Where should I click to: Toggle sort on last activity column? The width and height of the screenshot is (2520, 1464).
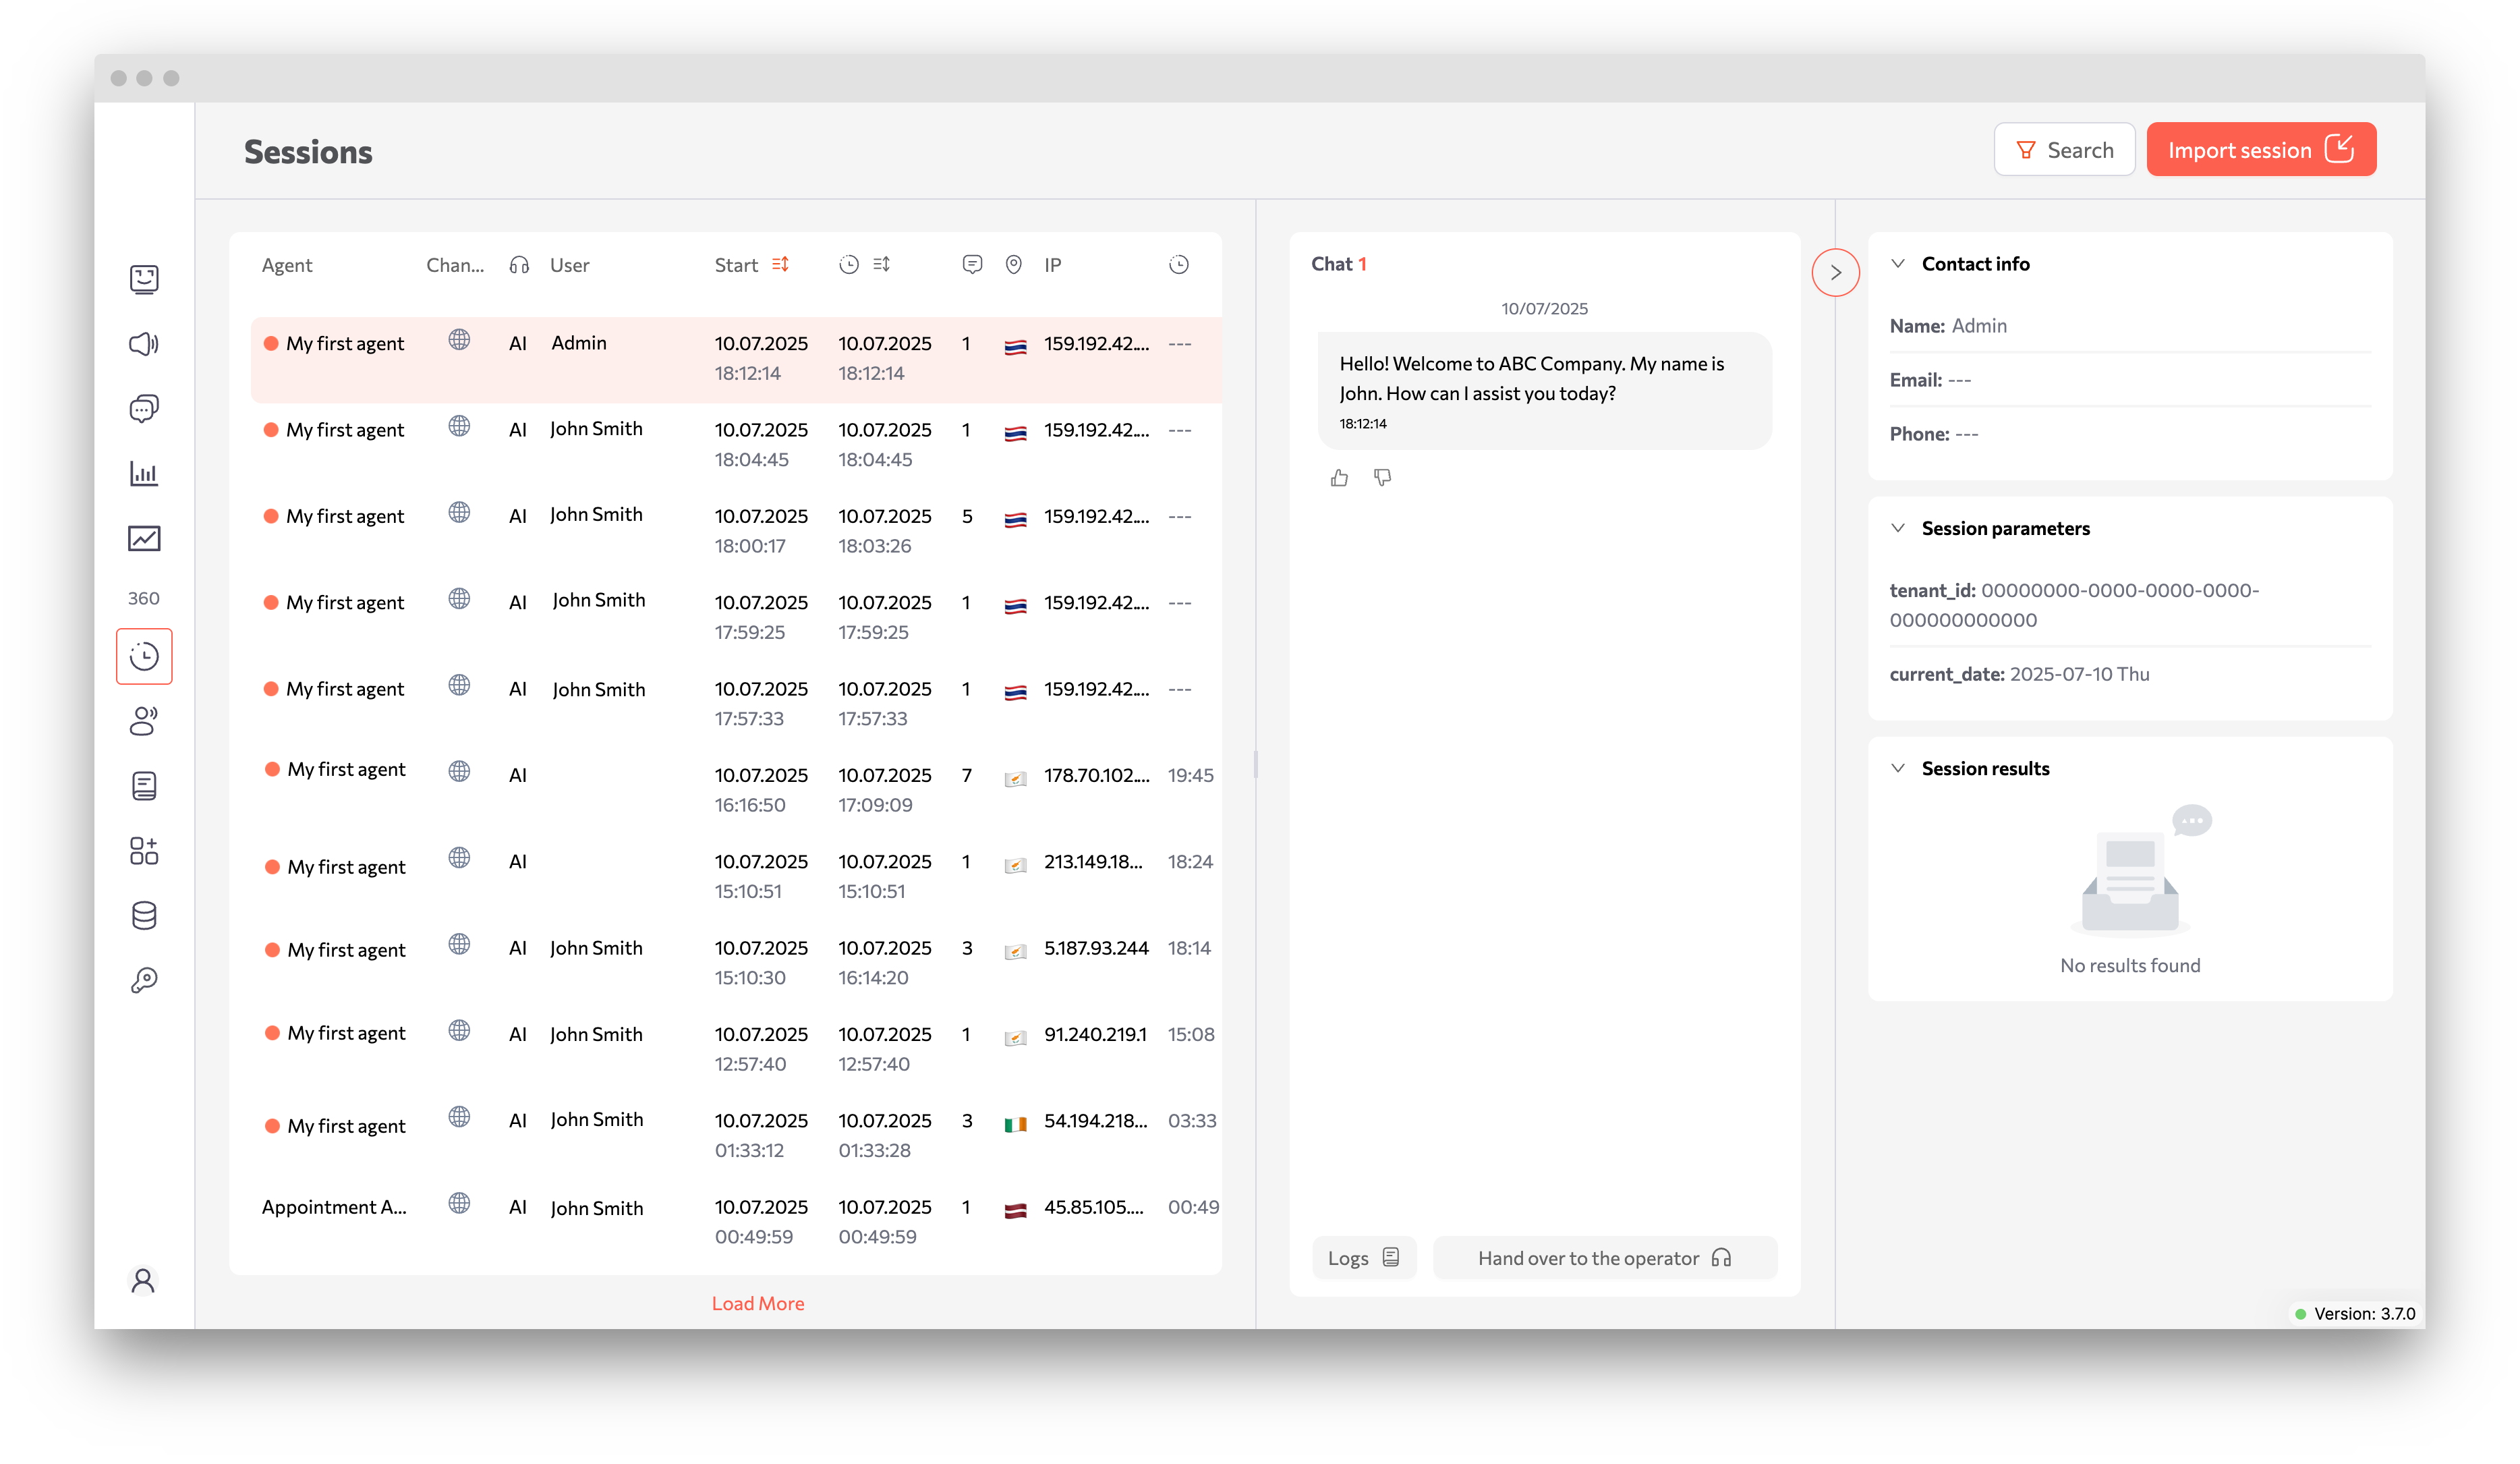click(881, 264)
